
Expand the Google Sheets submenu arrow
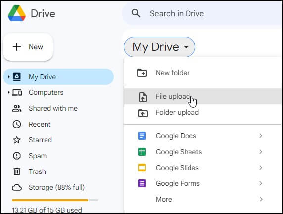coord(261,152)
